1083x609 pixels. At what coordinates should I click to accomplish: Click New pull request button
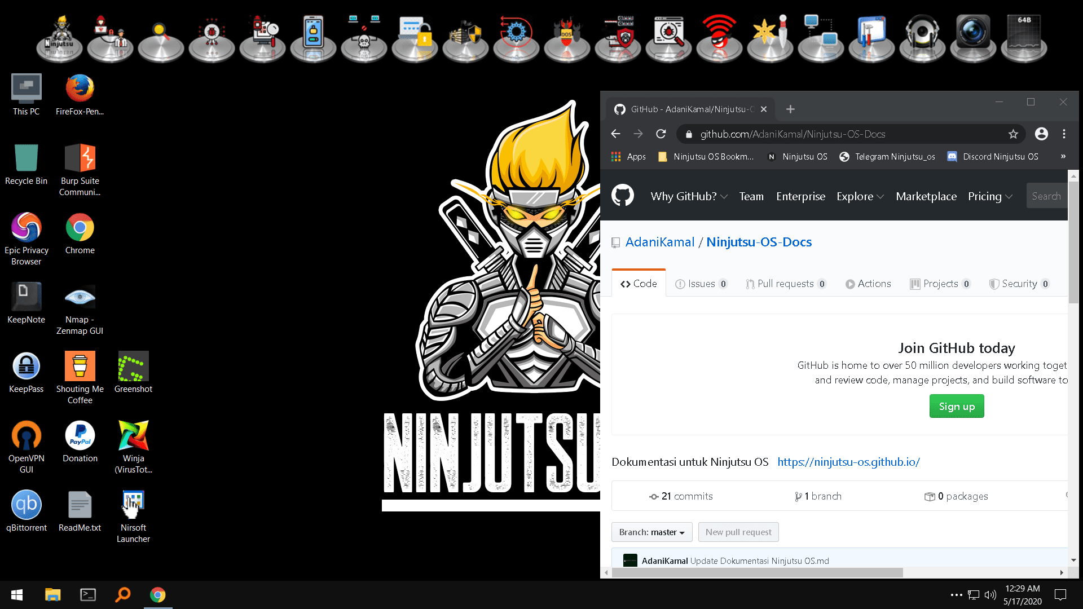pos(738,532)
